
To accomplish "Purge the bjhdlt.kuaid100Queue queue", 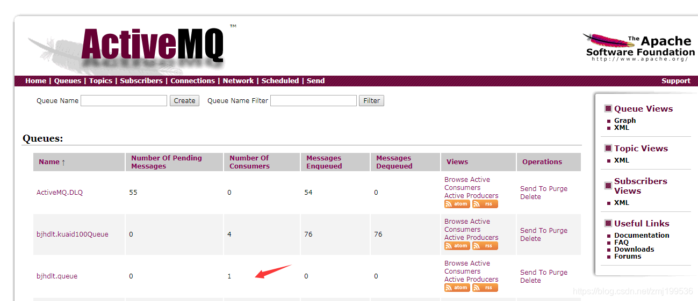I will click(x=558, y=231).
